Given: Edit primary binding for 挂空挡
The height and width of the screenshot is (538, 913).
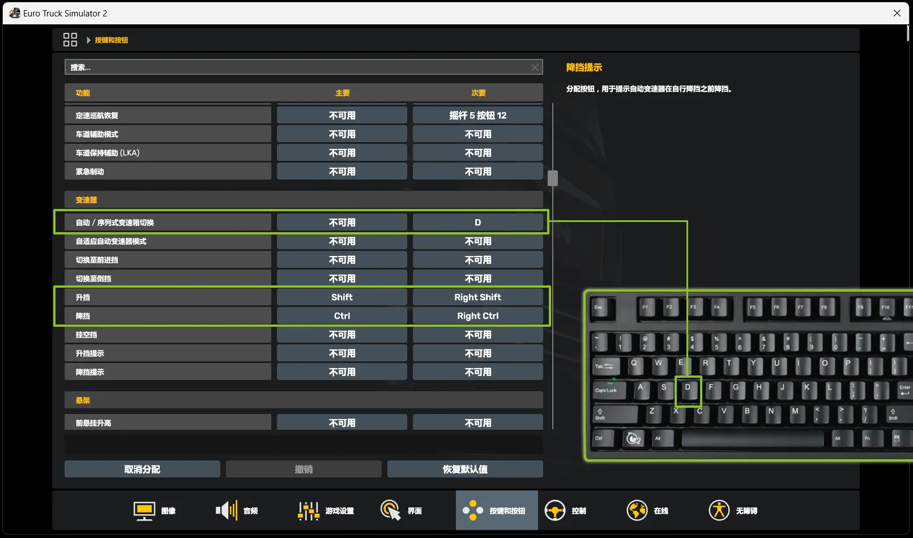Looking at the screenshot, I should point(342,335).
